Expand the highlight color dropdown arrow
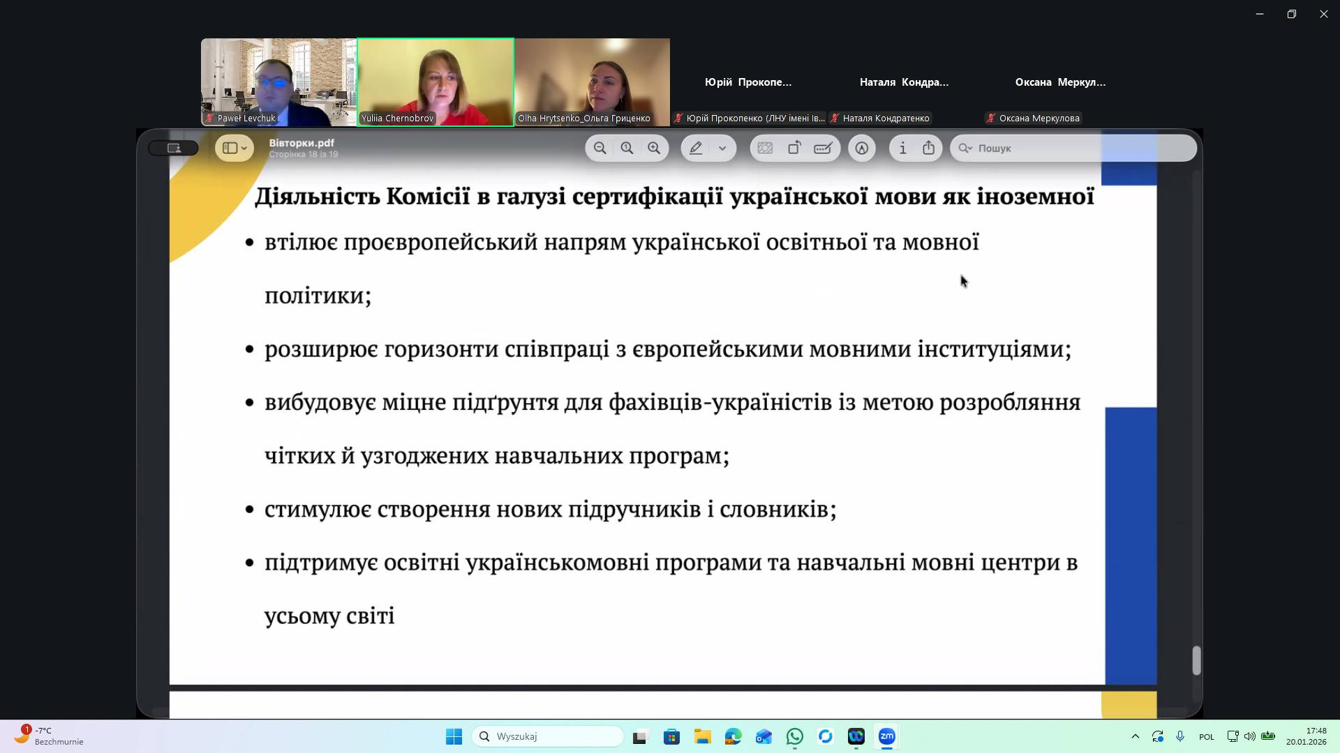The image size is (1340, 753). click(x=722, y=148)
